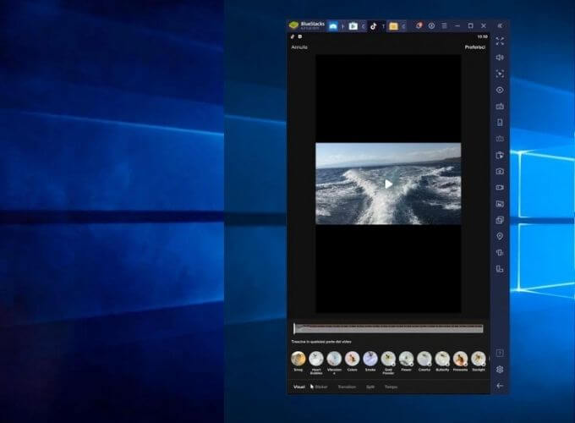Viewport: 575px width, 423px height.
Task: Open the Transition effects tab
Action: point(347,387)
